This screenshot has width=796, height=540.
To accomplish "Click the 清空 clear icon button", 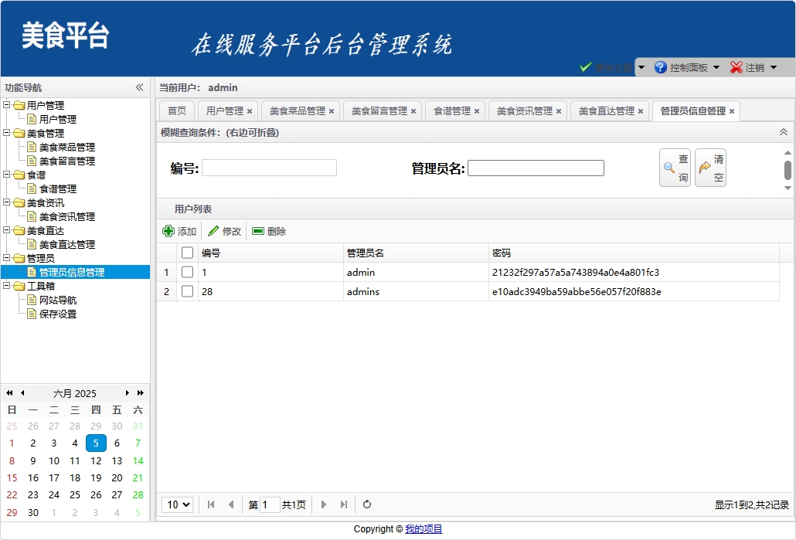I will (x=709, y=167).
